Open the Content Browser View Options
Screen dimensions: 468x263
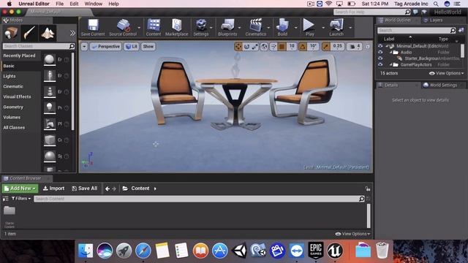(x=352, y=234)
